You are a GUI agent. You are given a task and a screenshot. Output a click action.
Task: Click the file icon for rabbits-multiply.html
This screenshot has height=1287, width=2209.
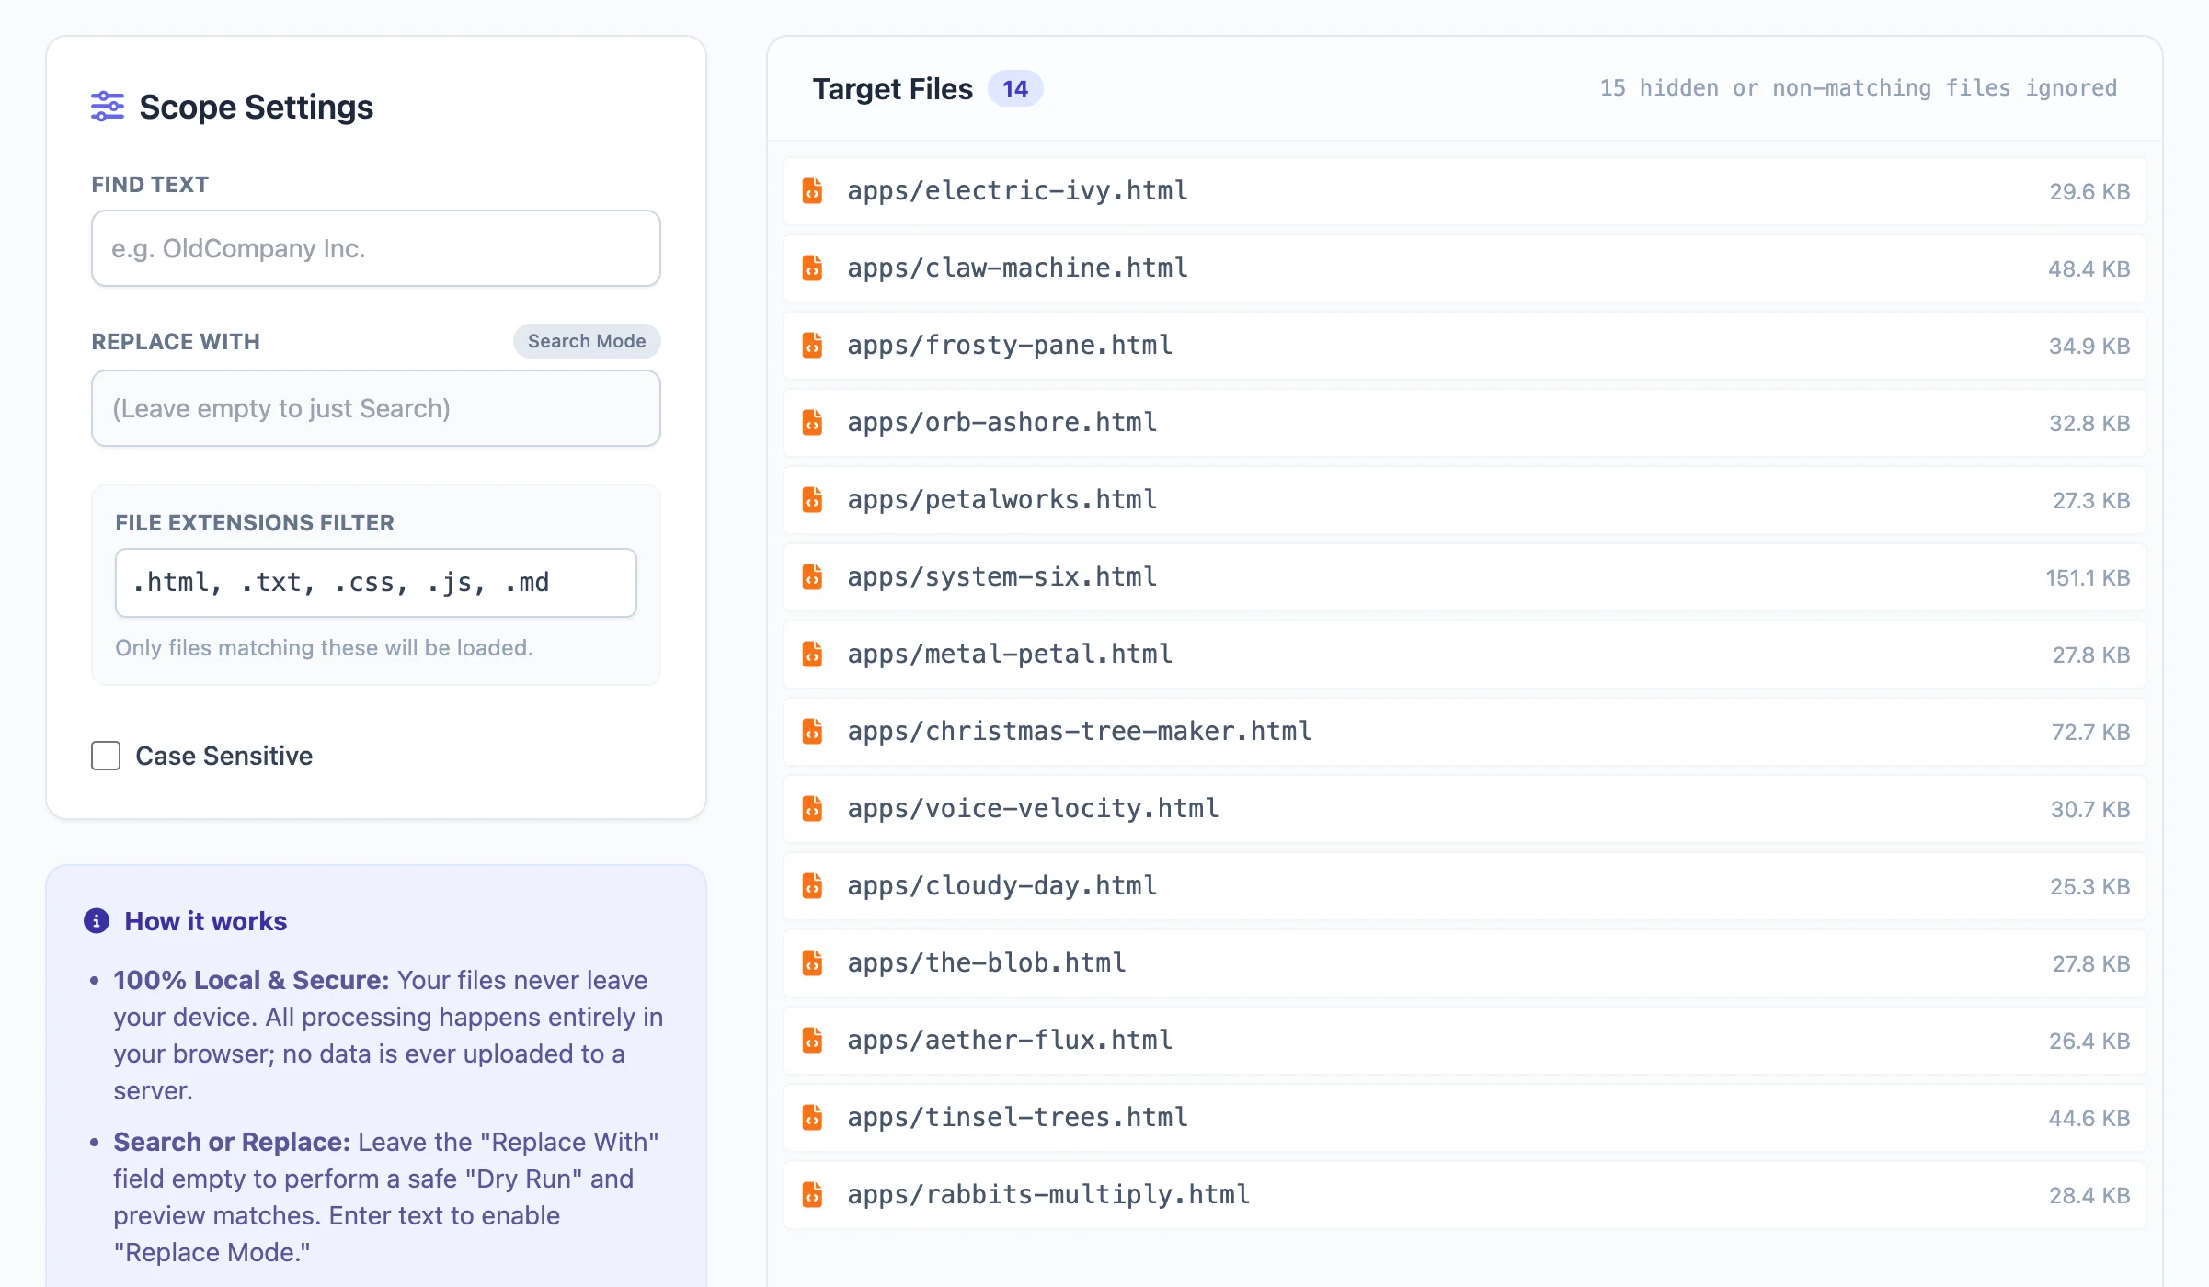coord(812,1195)
